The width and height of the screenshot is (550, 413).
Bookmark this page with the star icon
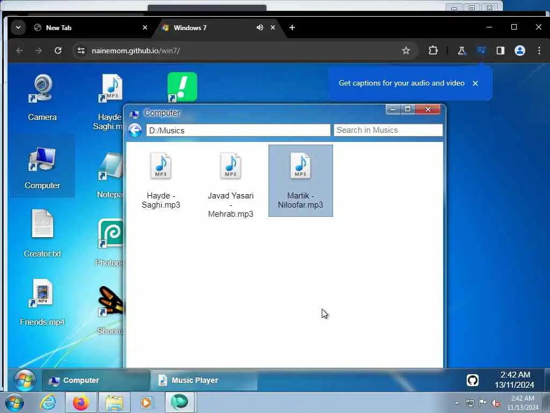tap(406, 51)
